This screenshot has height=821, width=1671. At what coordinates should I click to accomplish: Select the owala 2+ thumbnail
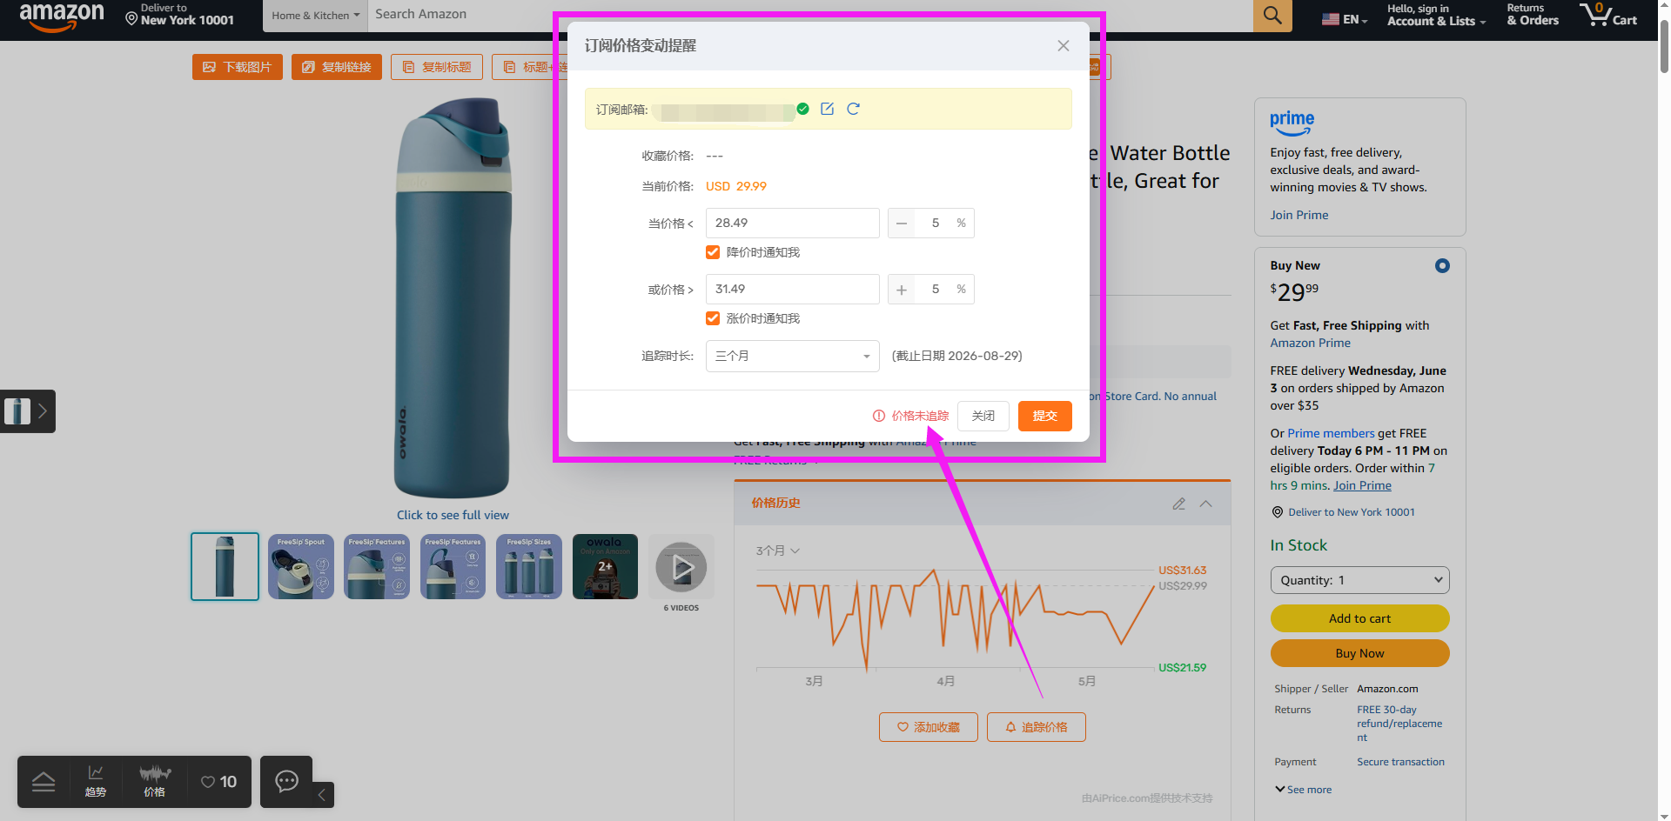pyautogui.click(x=605, y=566)
